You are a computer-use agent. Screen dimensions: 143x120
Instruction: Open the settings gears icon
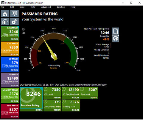[14, 22]
